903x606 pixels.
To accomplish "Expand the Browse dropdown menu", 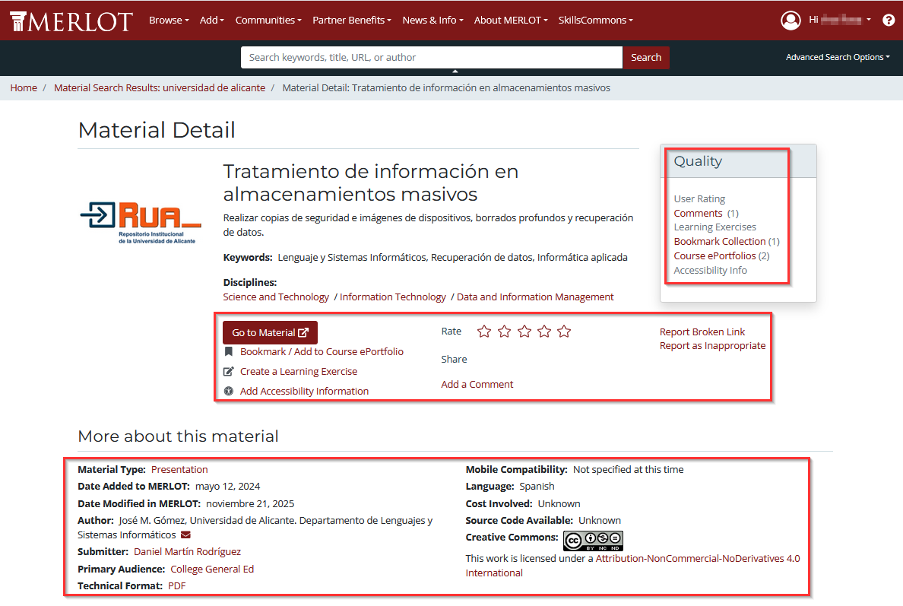I will click(169, 21).
